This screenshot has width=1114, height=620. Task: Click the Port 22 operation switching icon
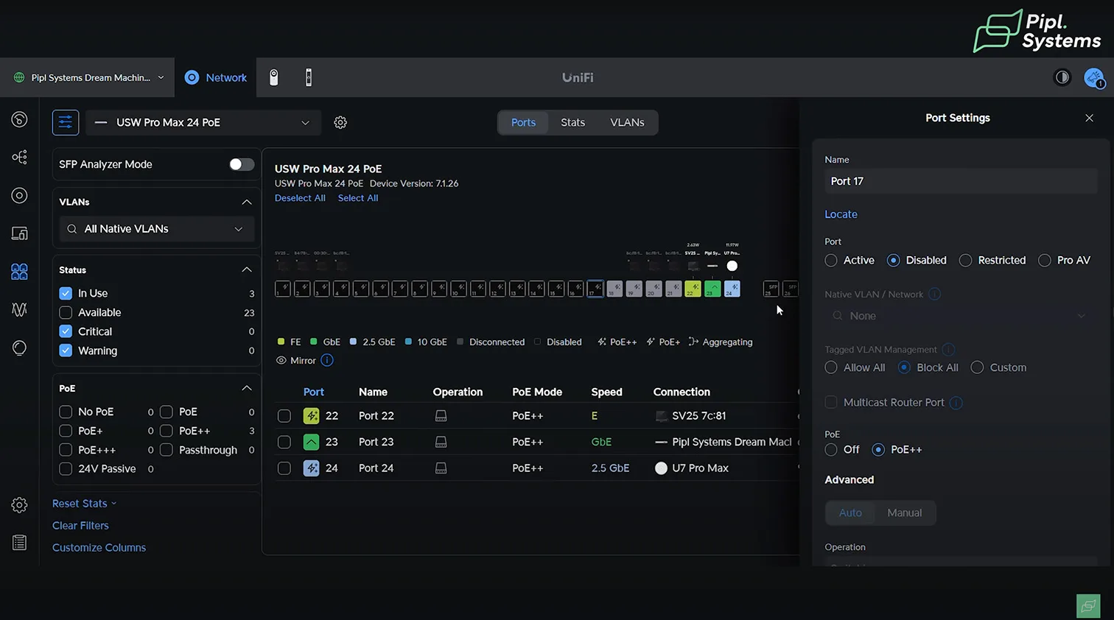441,416
